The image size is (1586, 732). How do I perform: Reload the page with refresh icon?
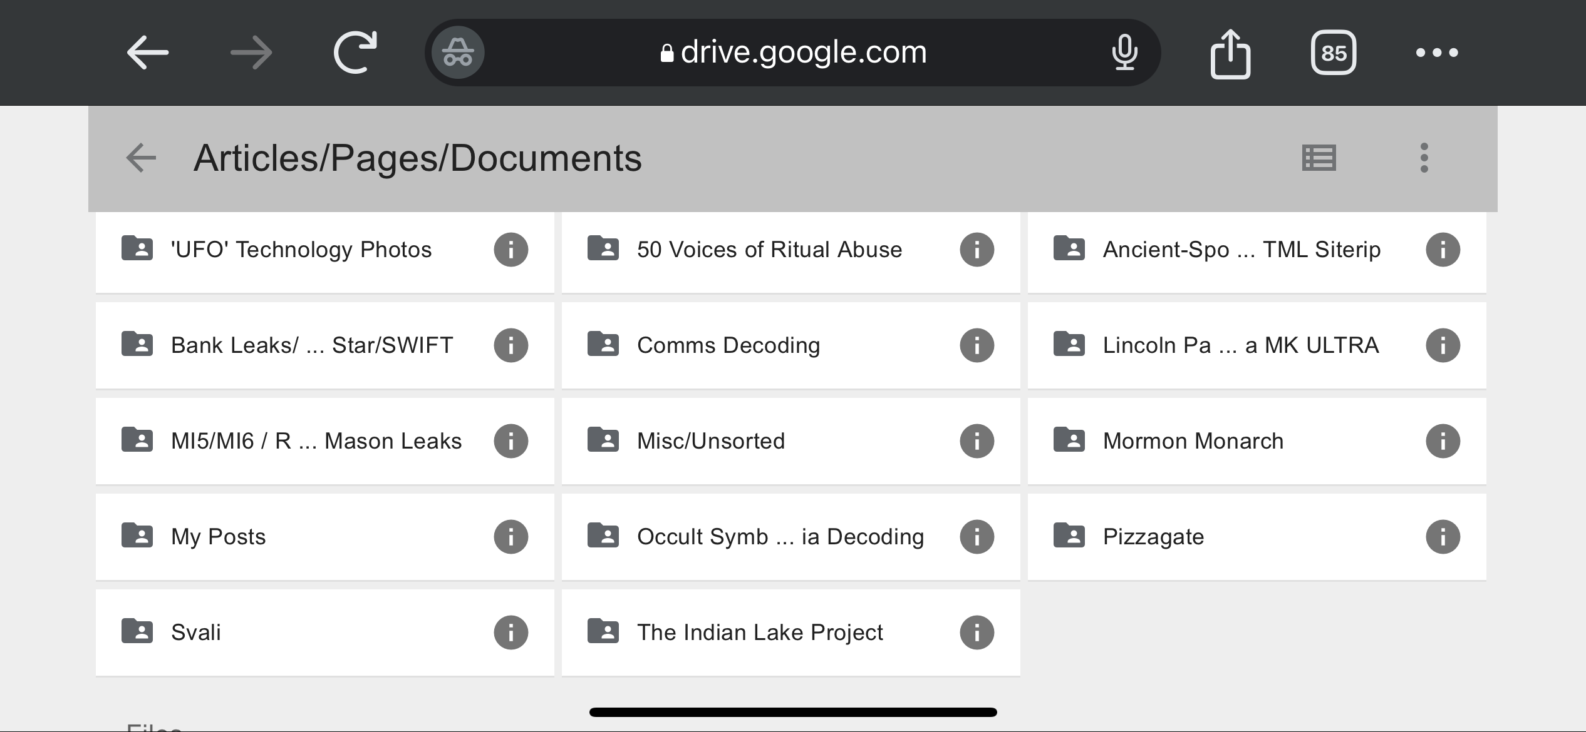355,53
